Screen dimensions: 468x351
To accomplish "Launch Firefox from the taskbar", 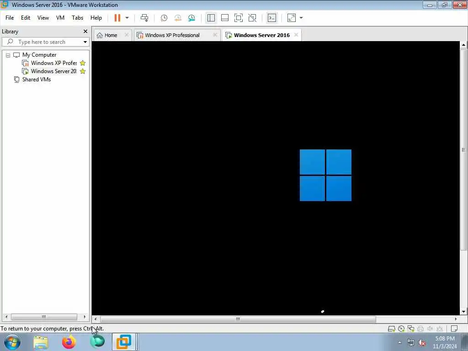I will point(69,342).
